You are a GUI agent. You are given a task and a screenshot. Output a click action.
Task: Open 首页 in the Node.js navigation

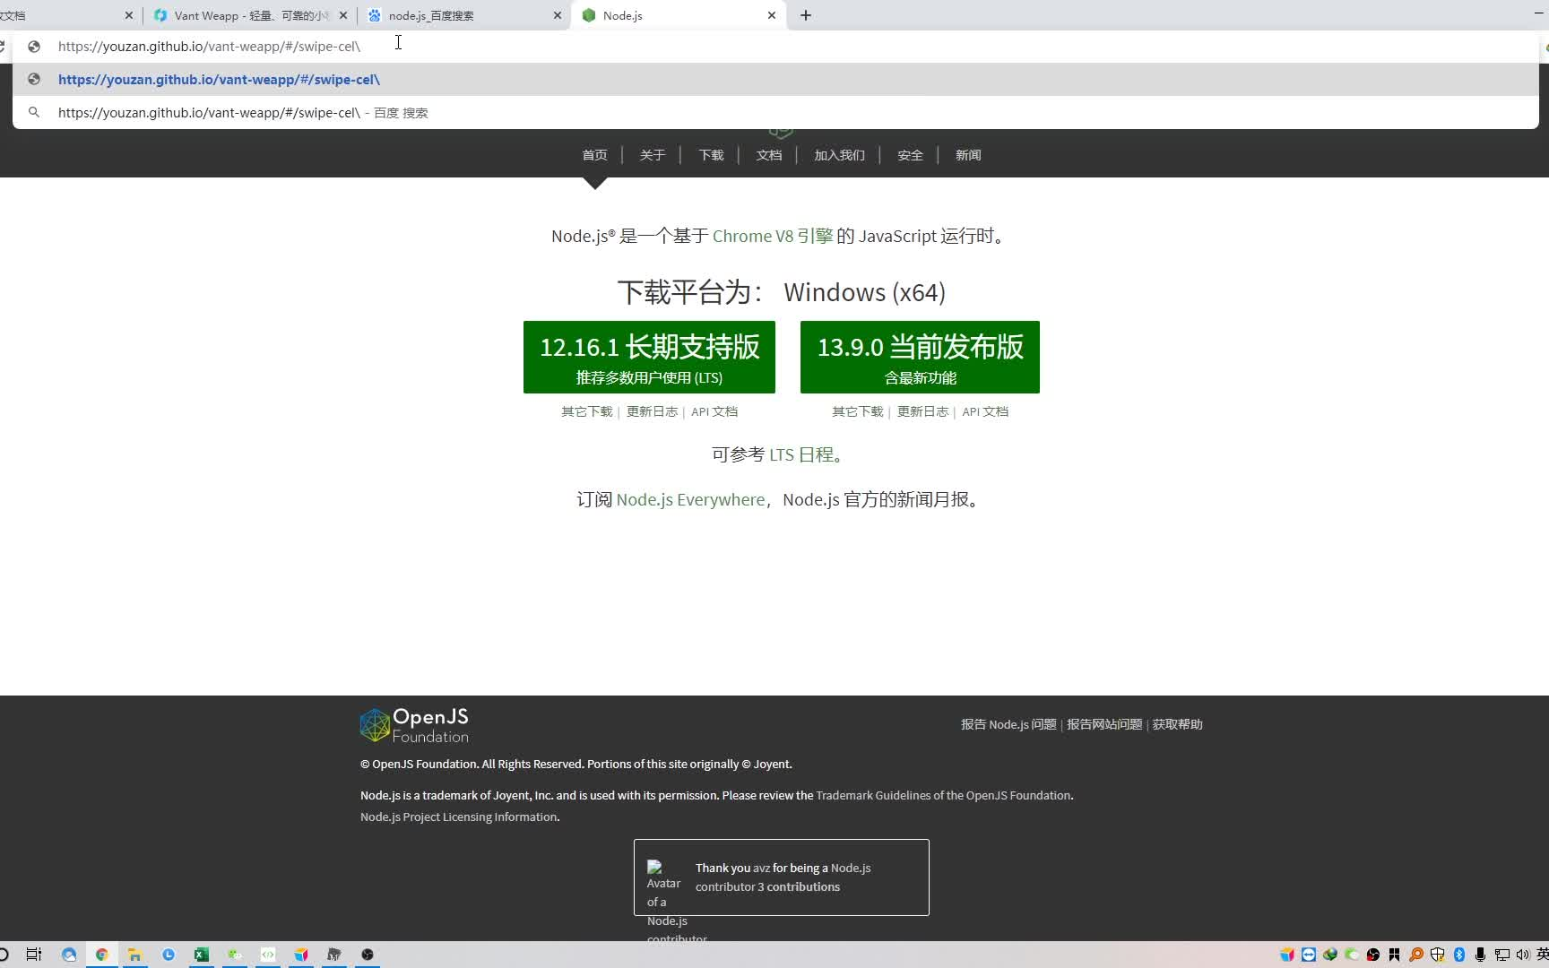click(594, 155)
